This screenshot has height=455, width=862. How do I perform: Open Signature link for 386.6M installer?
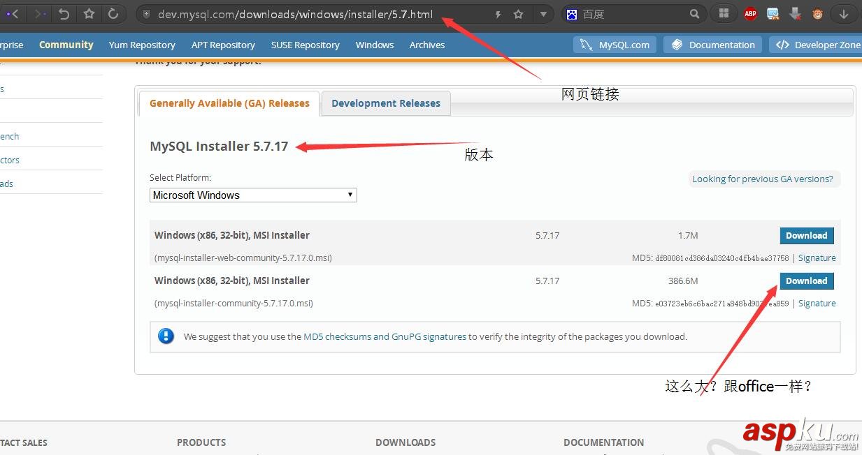[817, 304]
